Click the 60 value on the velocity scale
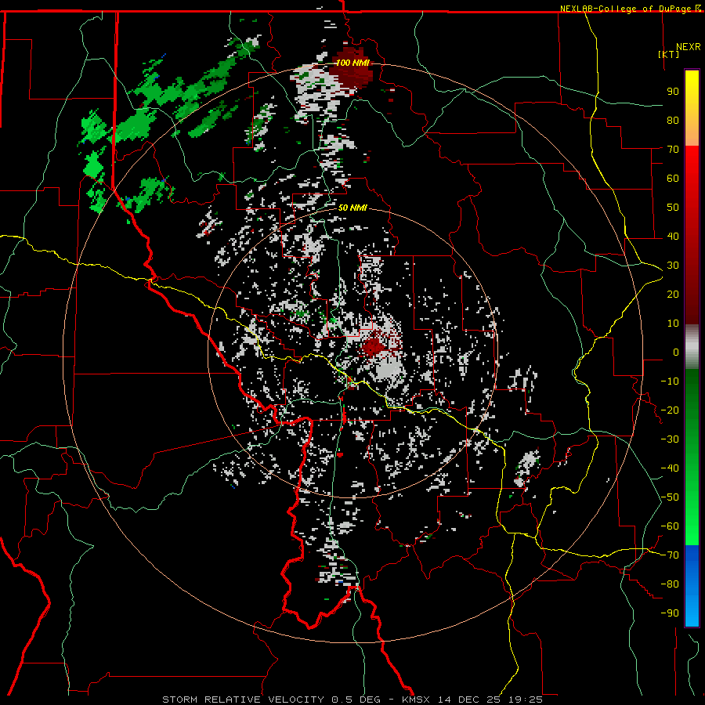Screen dimensions: 705x705 (x=673, y=178)
